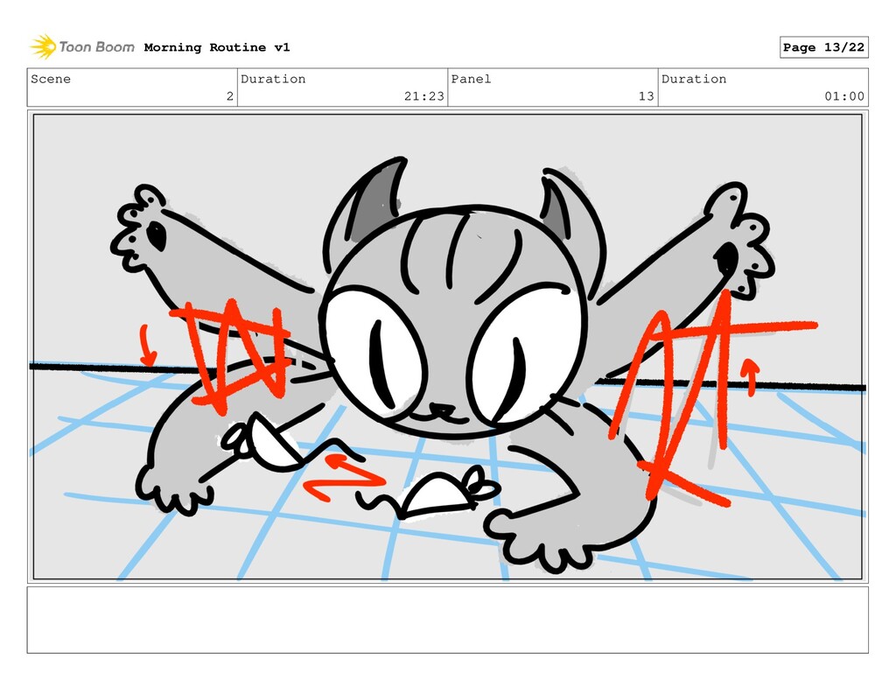Click the scene duration value '21:23'
This screenshot has width=896, height=694.
pos(424,96)
